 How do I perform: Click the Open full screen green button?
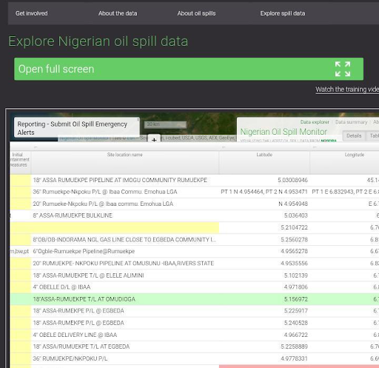tap(189, 69)
